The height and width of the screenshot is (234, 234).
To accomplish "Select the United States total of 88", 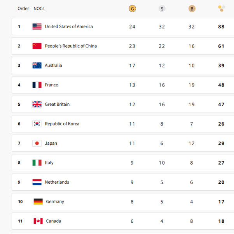I will pos(221,27).
